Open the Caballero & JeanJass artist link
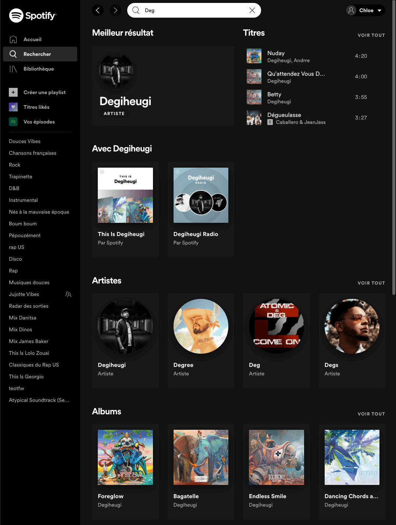396x525 pixels. click(301, 122)
